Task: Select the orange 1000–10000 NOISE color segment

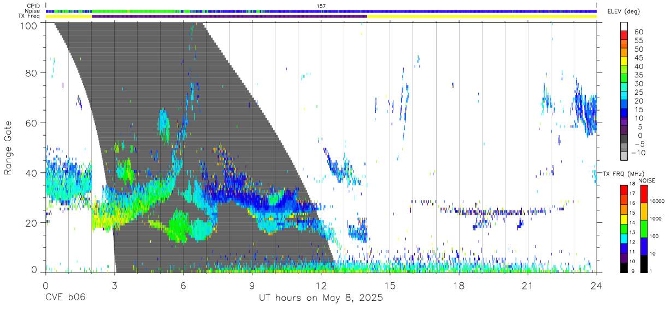Action: pos(644,211)
